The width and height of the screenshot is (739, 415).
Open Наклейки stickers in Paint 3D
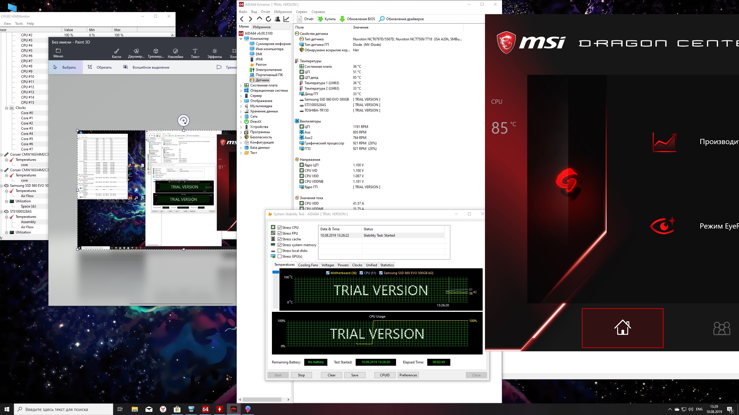[176, 54]
